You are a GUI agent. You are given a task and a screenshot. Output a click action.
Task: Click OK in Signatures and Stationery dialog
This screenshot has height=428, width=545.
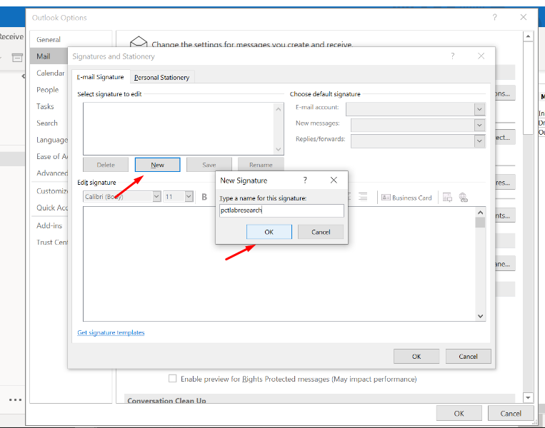point(416,356)
